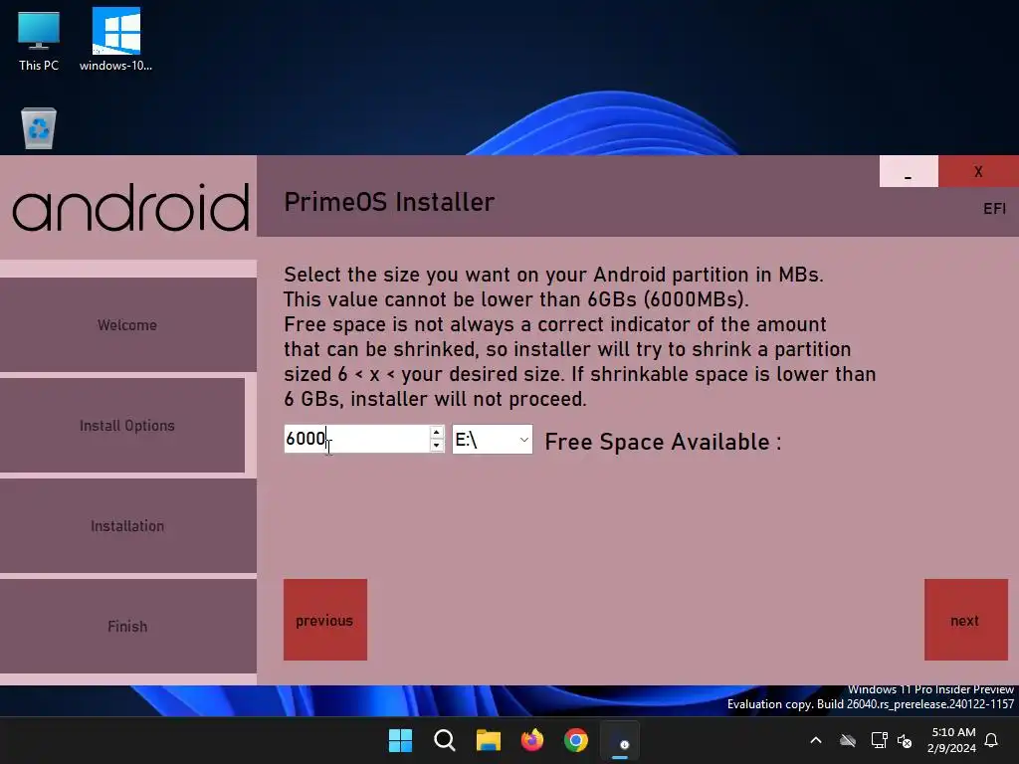Launch File Explorer from taskbar
Image resolution: width=1019 pixels, height=764 pixels.
click(x=488, y=740)
